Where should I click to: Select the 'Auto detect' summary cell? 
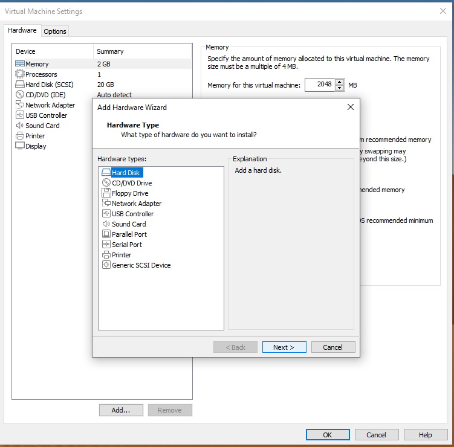[114, 95]
